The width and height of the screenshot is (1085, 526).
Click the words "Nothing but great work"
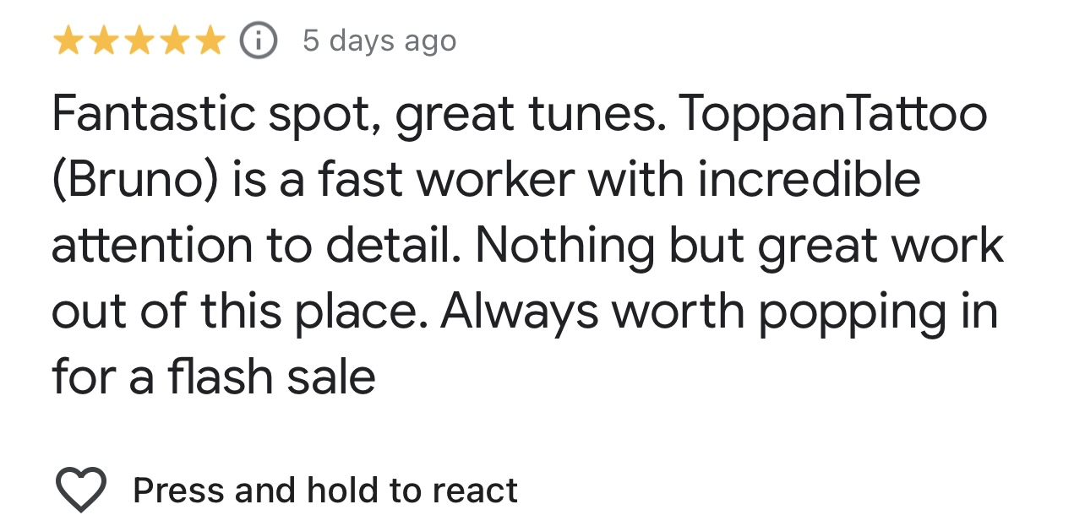pos(739,246)
